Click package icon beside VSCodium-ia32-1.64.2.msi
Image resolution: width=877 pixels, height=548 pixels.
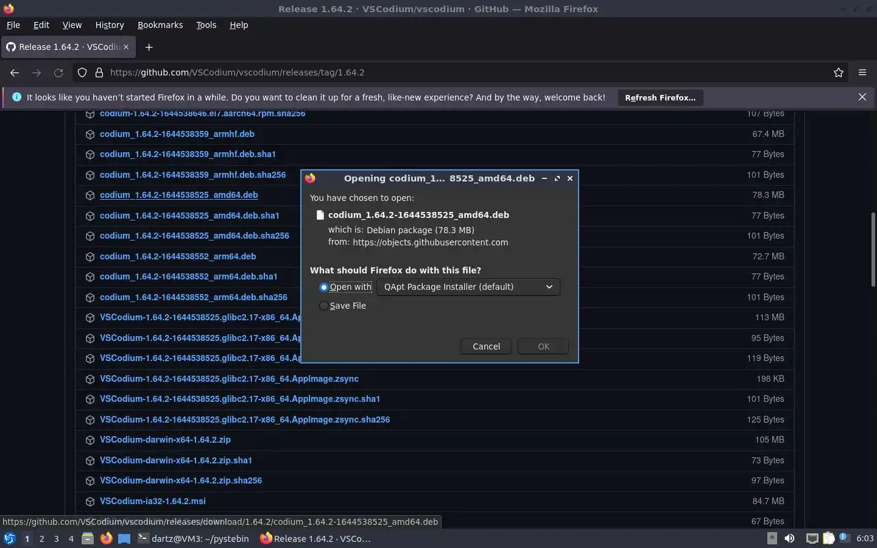(x=90, y=501)
